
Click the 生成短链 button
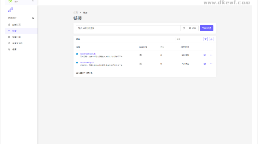click(x=206, y=28)
